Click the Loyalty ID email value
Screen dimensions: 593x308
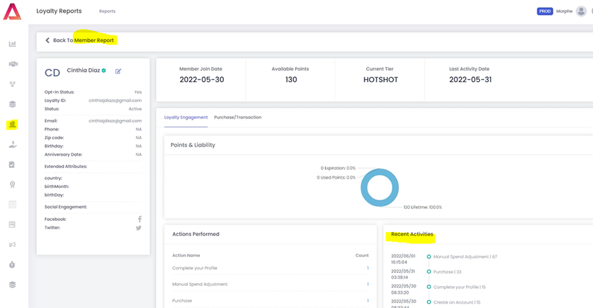click(116, 100)
